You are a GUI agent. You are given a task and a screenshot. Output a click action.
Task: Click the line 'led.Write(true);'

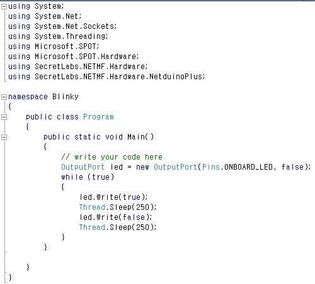pos(113,197)
